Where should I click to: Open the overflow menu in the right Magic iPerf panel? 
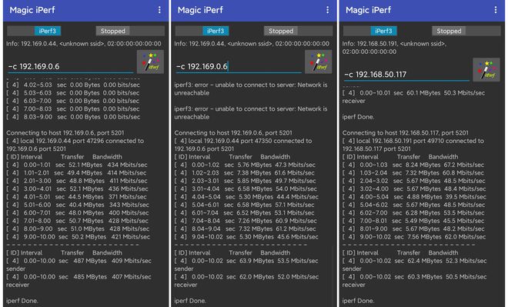coord(496,10)
